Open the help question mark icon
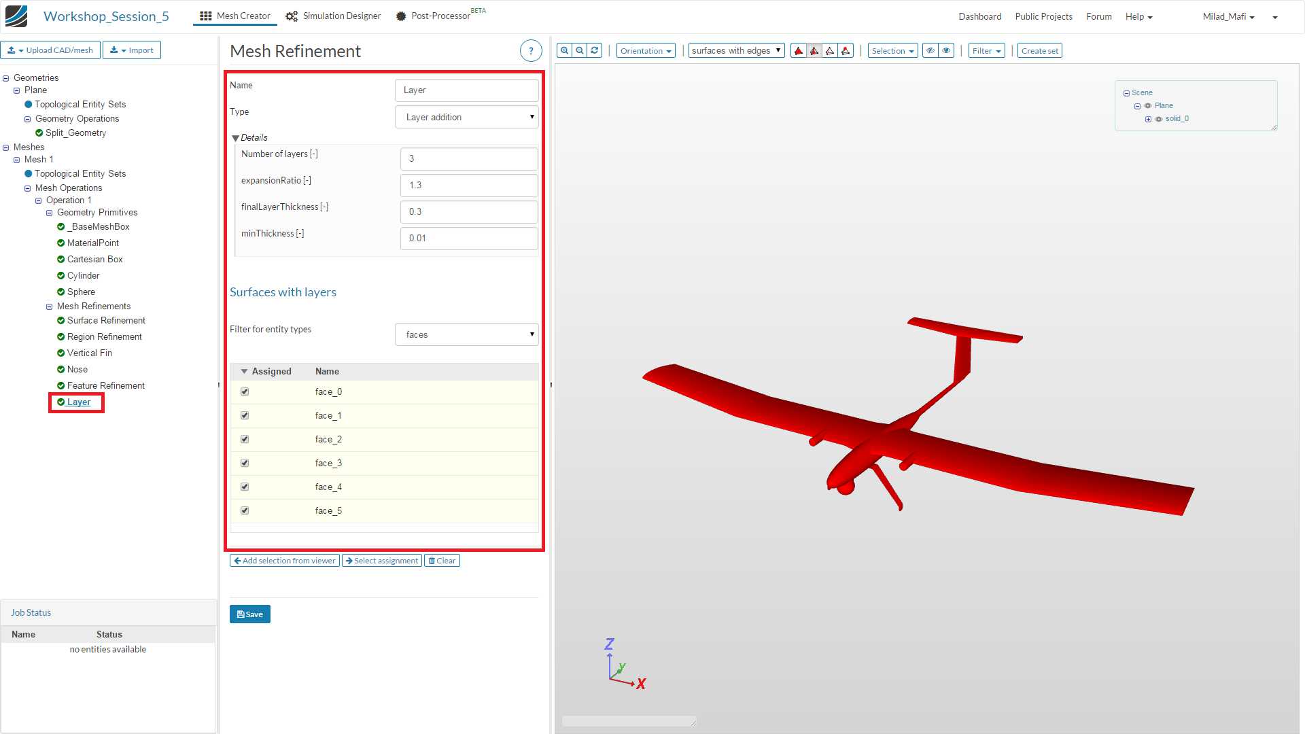Screen dimensions: 1305x734 tap(531, 51)
